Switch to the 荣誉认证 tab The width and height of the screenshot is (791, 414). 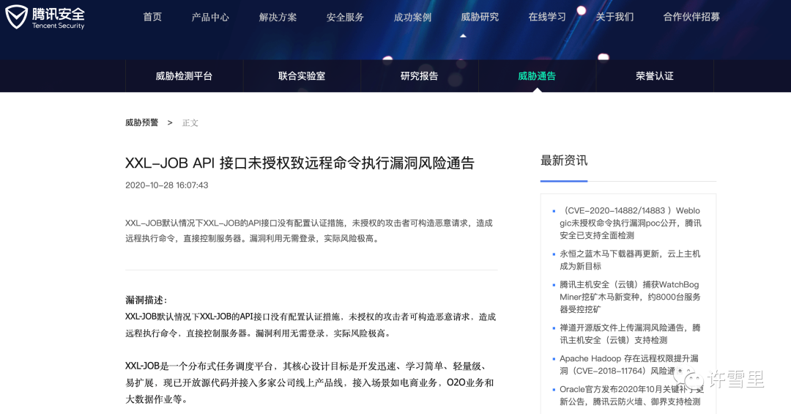654,76
